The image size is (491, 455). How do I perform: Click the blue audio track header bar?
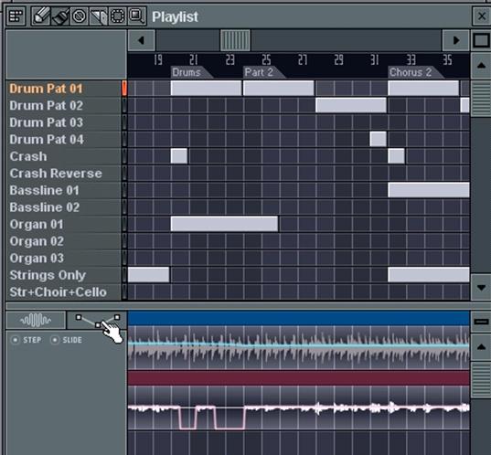coord(299,318)
